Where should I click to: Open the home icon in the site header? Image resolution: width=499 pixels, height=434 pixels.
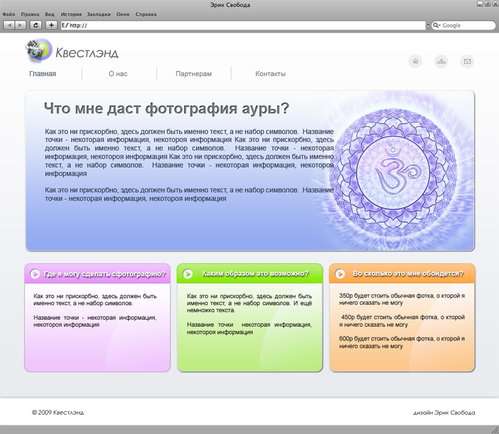(415, 61)
